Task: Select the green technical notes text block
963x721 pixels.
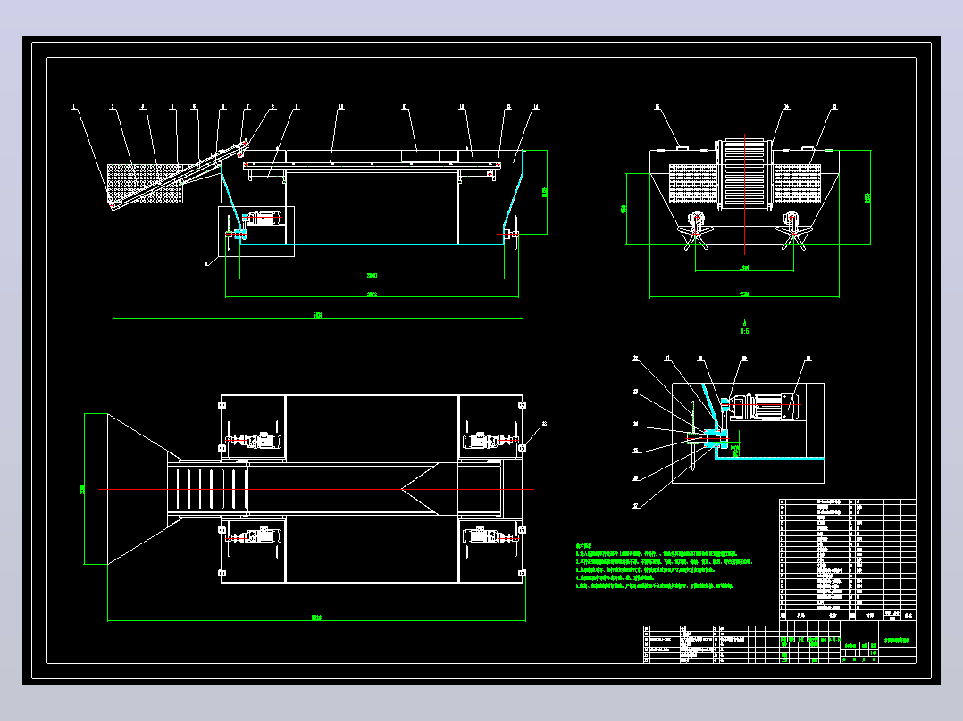Action: [x=664, y=565]
